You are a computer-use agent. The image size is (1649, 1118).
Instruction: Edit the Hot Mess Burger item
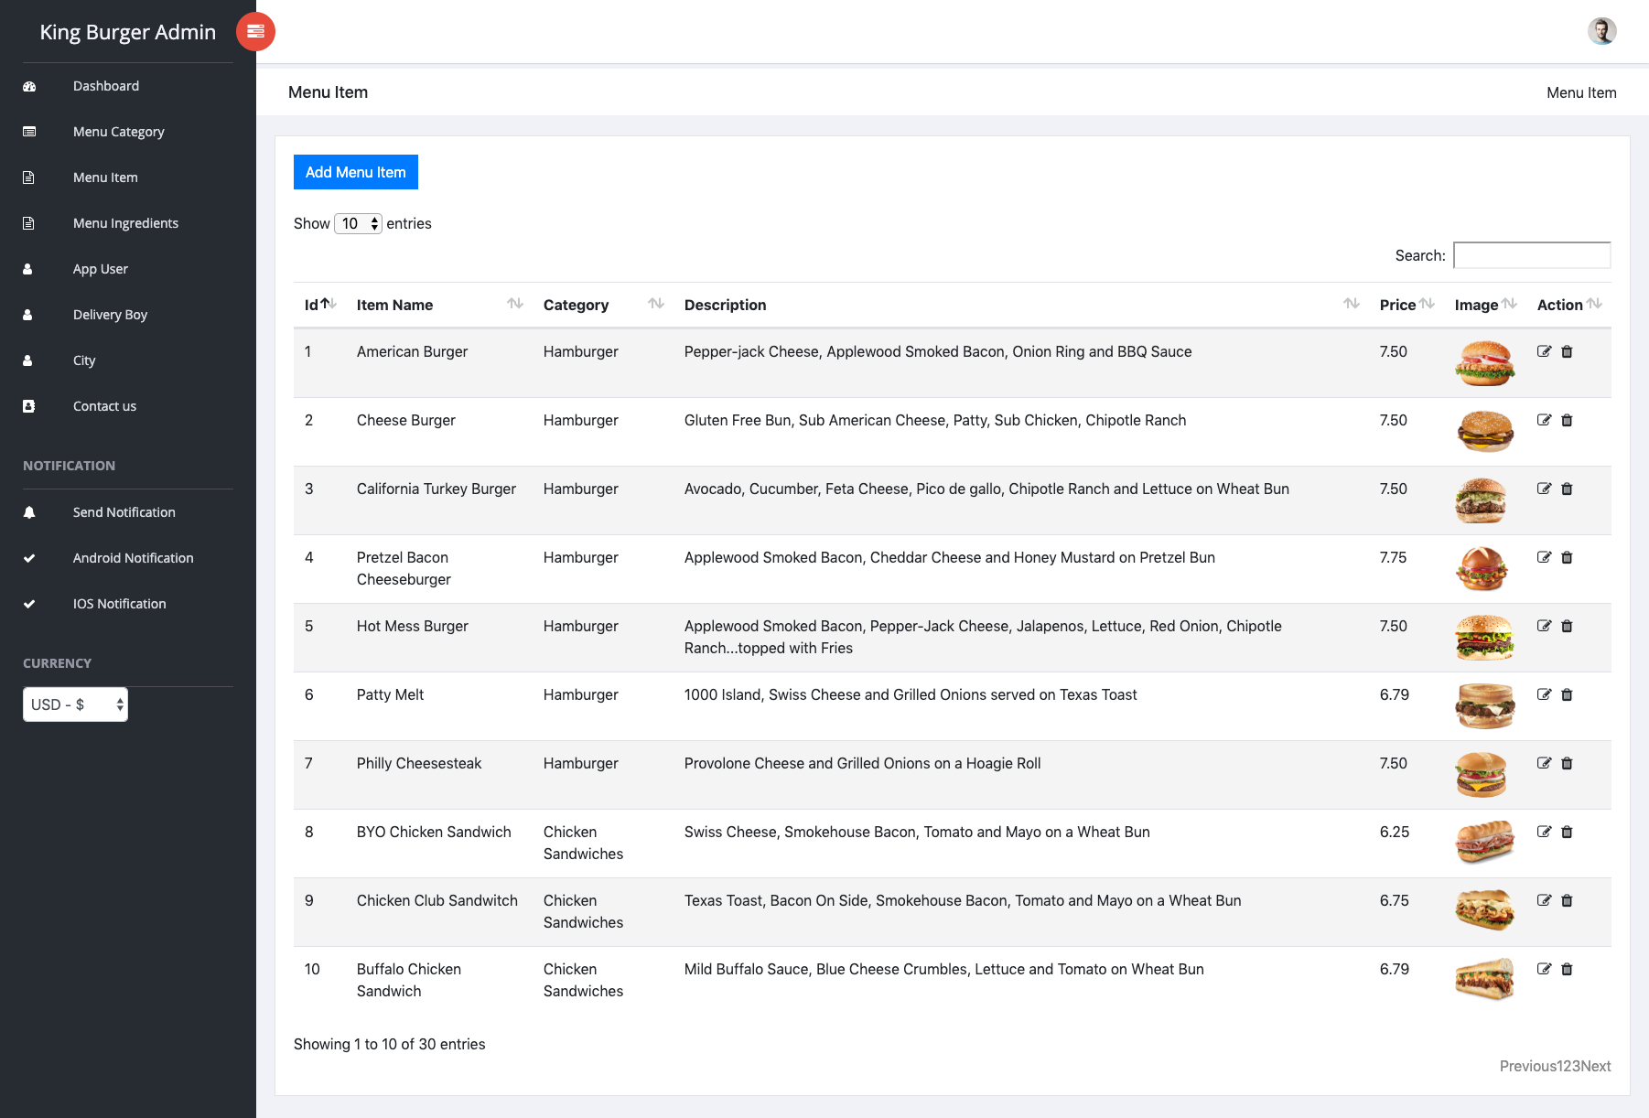pos(1544,626)
